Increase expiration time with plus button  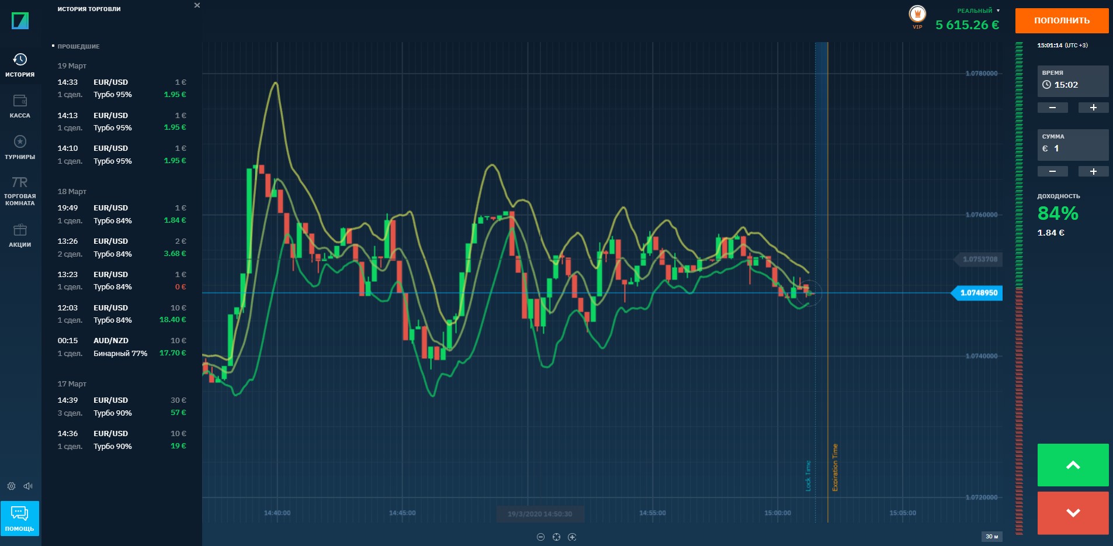click(x=1093, y=108)
